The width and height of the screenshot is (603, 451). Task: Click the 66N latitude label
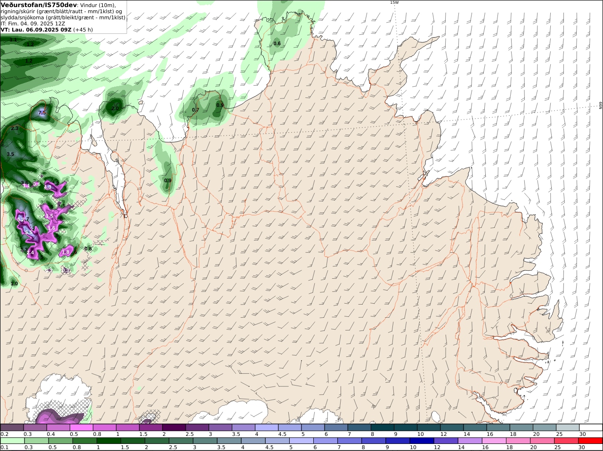601,105
